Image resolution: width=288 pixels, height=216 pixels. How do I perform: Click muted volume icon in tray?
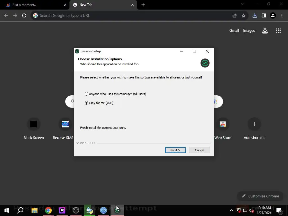pyautogui.click(x=251, y=210)
